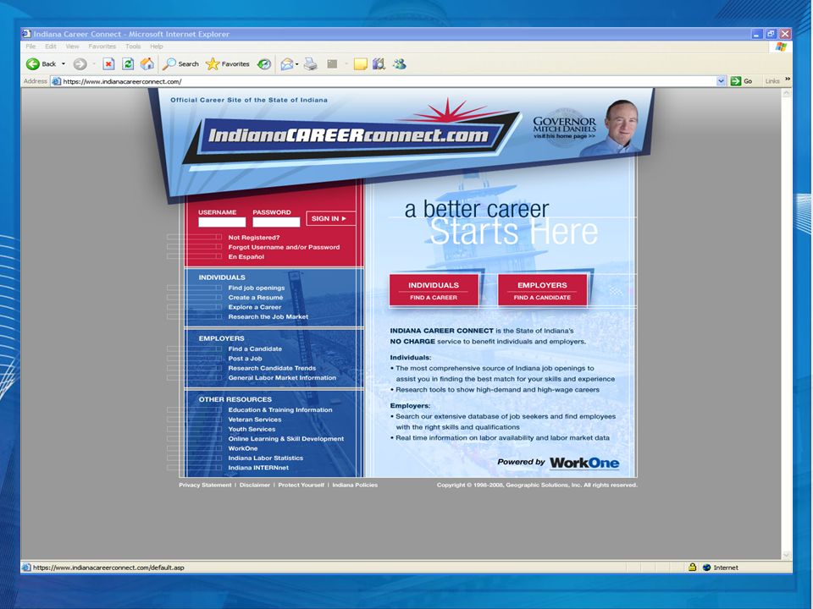Screen dimensions: 813x609
Task: Open Online Learning & Skill Development link
Action: [286, 439]
